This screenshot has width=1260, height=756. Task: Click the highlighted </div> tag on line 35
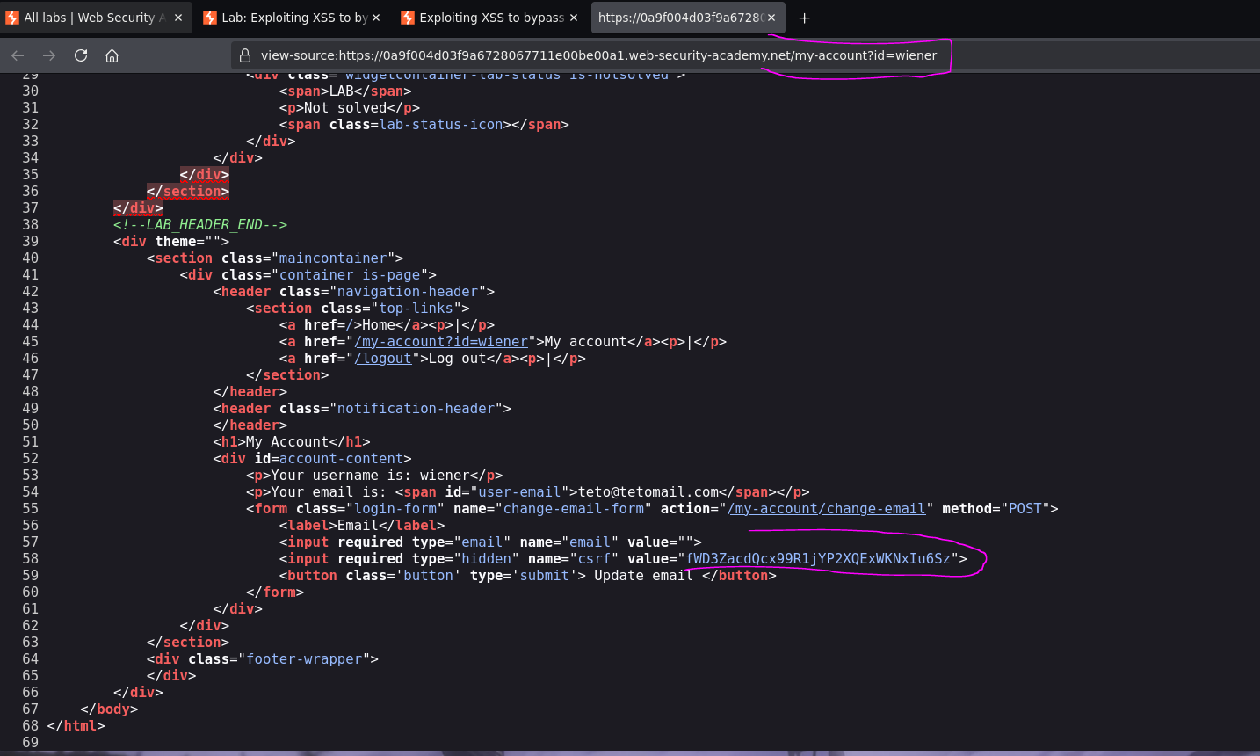point(205,174)
